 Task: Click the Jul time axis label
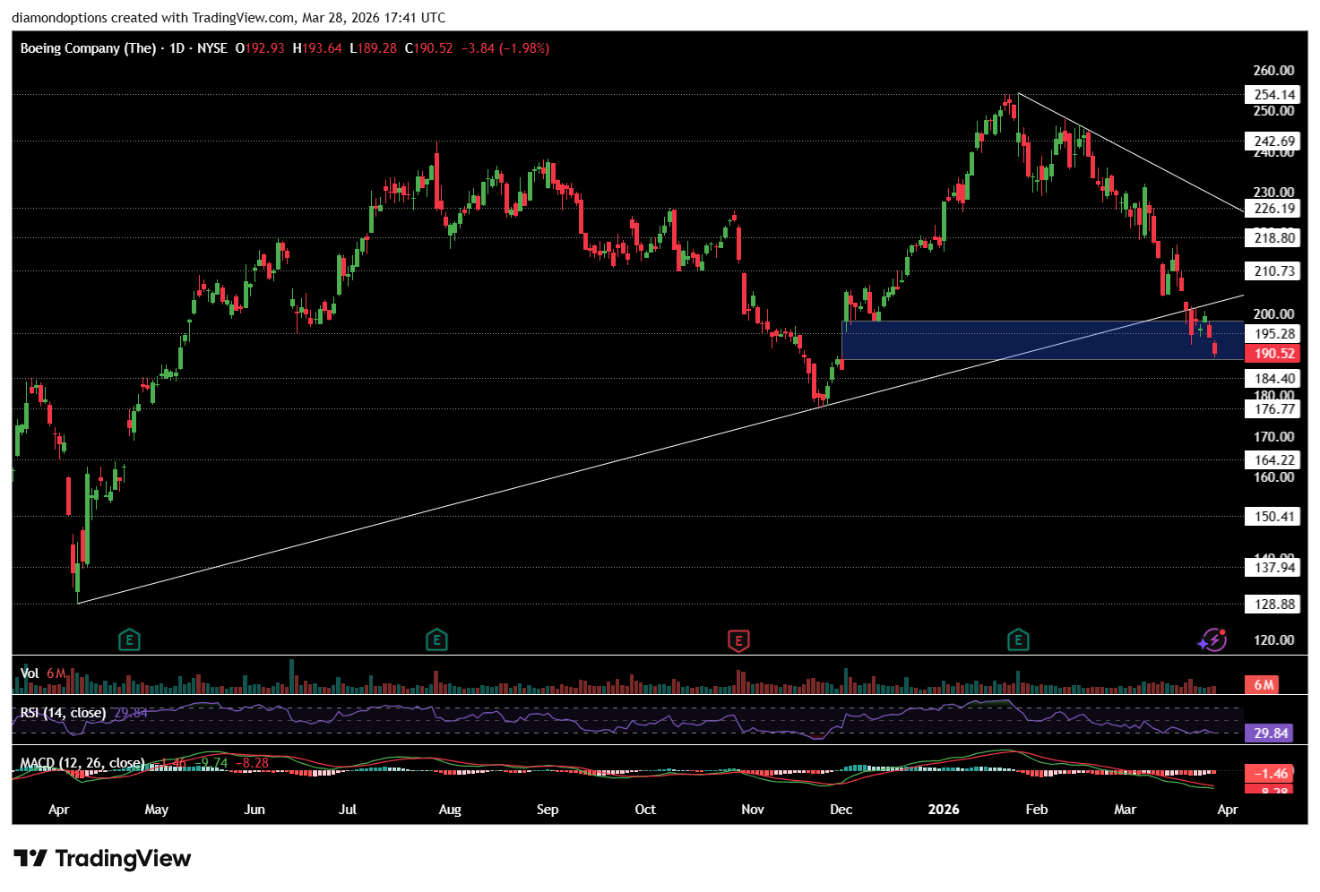tap(348, 810)
